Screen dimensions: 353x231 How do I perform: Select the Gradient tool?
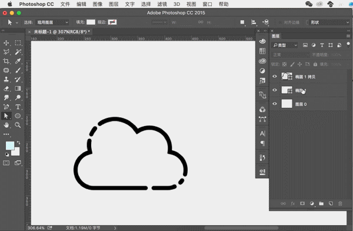(18, 88)
